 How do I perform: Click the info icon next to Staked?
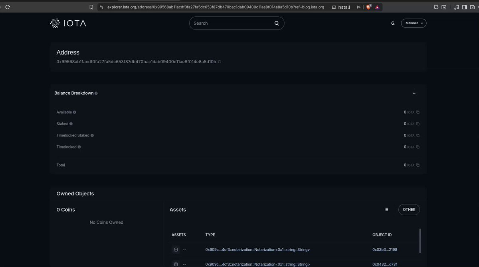(x=71, y=124)
